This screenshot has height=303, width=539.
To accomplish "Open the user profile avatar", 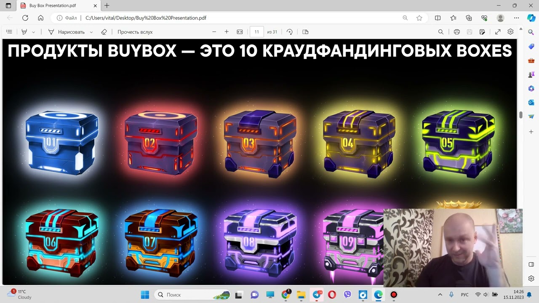I will click(500, 18).
